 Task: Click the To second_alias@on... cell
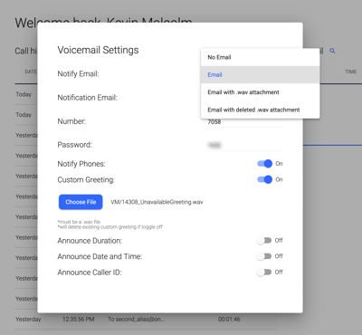pos(136,320)
